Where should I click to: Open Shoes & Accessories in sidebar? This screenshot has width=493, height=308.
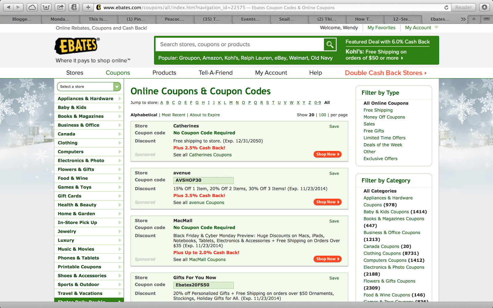click(x=82, y=276)
